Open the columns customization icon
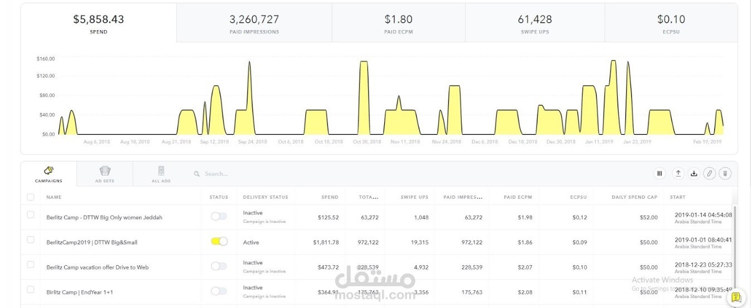The image size is (751, 308). tap(660, 173)
